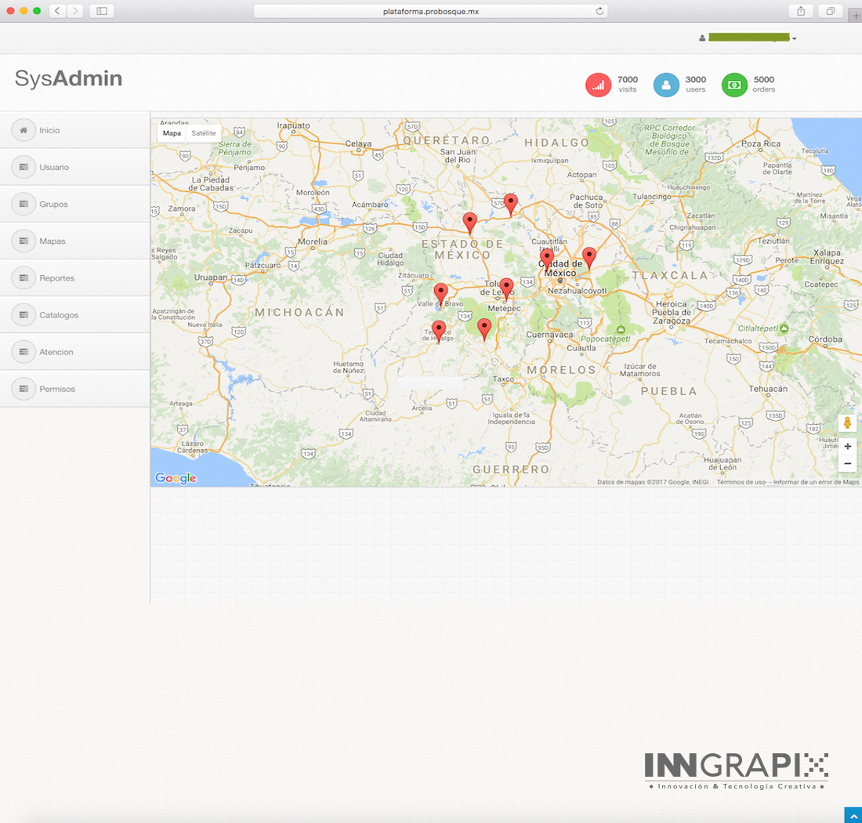This screenshot has height=823, width=862.
Task: Open the user account dropdown
Action: [748, 38]
